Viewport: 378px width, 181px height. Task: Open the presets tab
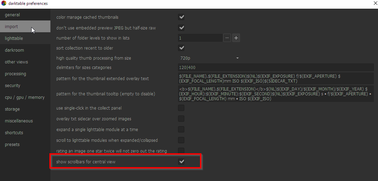25,144
